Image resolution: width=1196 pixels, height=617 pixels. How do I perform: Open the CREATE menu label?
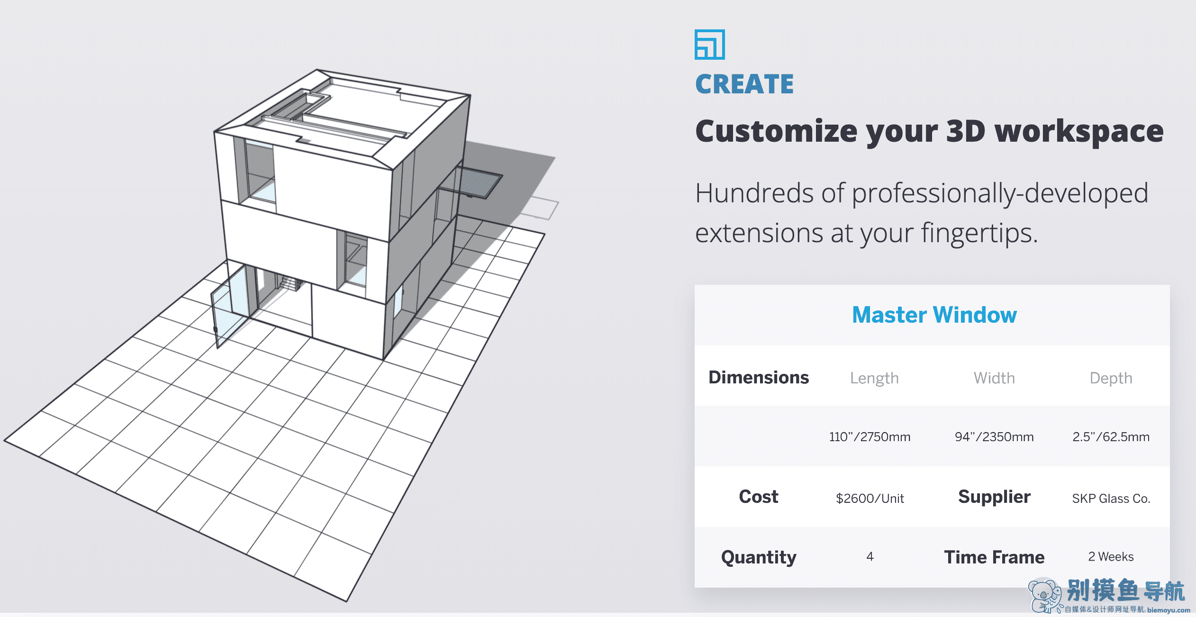(743, 83)
